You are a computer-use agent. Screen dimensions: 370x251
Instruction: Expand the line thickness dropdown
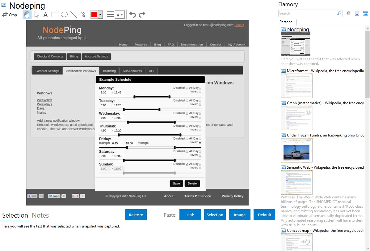[x=120, y=15]
